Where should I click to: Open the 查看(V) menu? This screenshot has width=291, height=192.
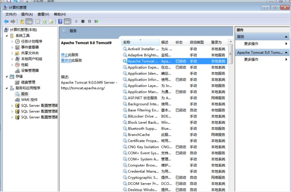point(43,14)
